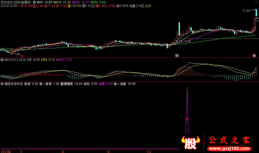Image resolution: width=259 pixels, height=153 pixels.
Task: Click the high price 高12.44
Action: click(38, 6)
